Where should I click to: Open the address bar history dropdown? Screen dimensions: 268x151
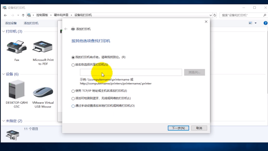pos(211,15)
